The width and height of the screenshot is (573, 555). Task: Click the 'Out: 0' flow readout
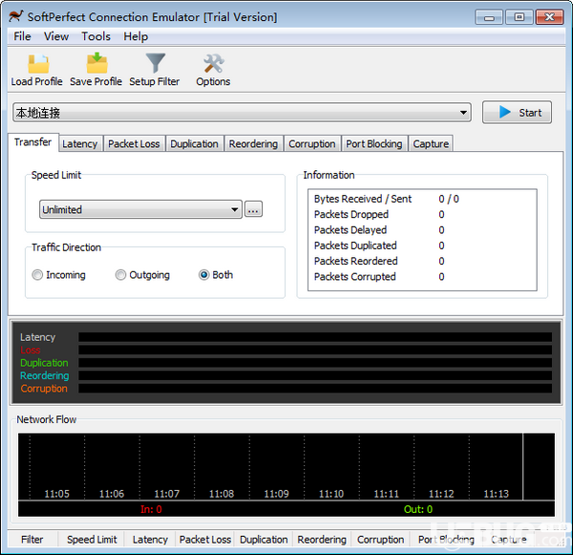click(x=418, y=509)
